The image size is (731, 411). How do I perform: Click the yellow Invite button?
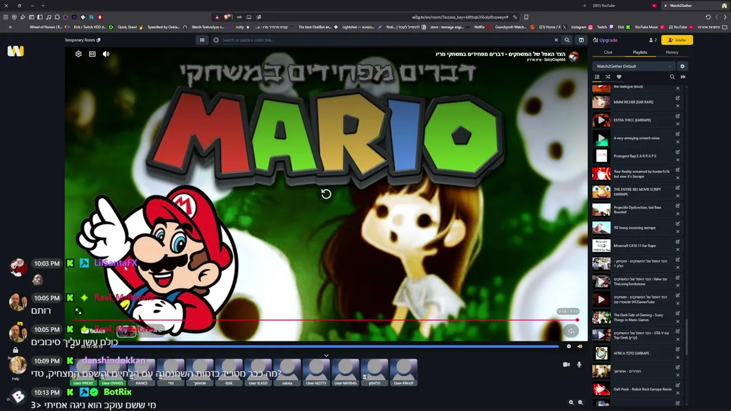(677, 40)
